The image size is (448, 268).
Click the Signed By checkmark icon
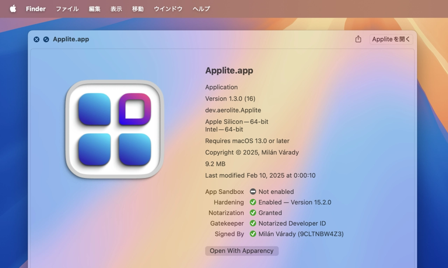click(x=253, y=234)
